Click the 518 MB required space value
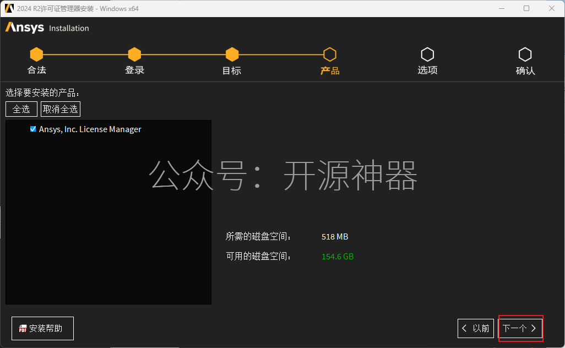Viewport: 565px width, 348px height. 335,237
